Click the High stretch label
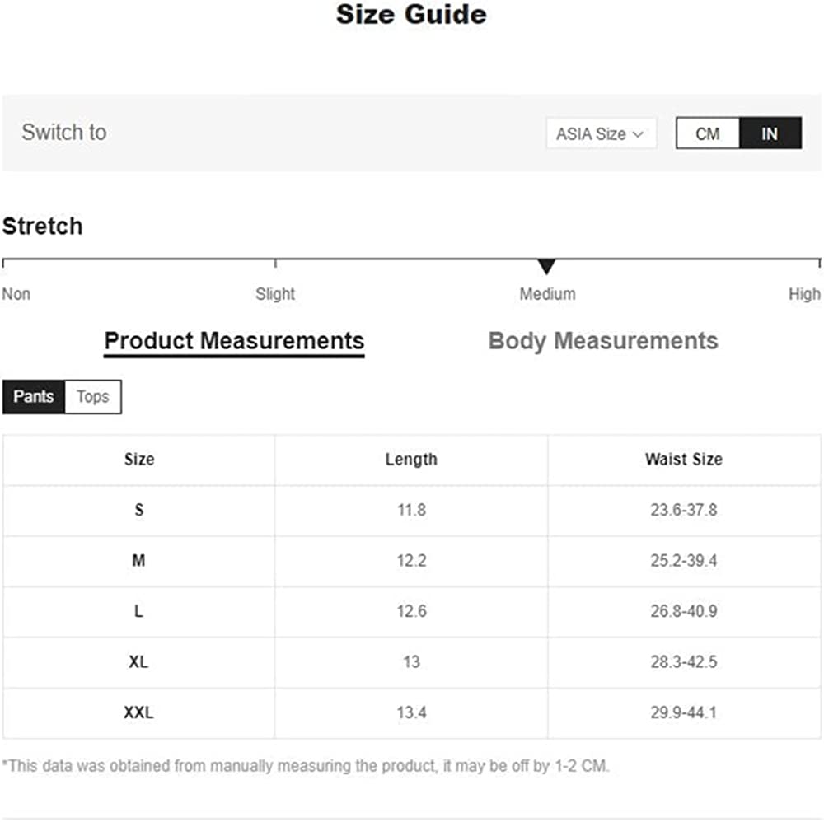Image resolution: width=824 pixels, height=822 pixels. [804, 294]
